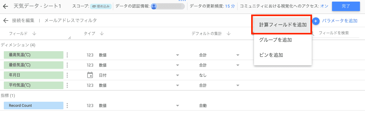Expand type dropdown for Record Count
Image resolution: width=365 pixels, height=121 pixels.
coord(178,106)
